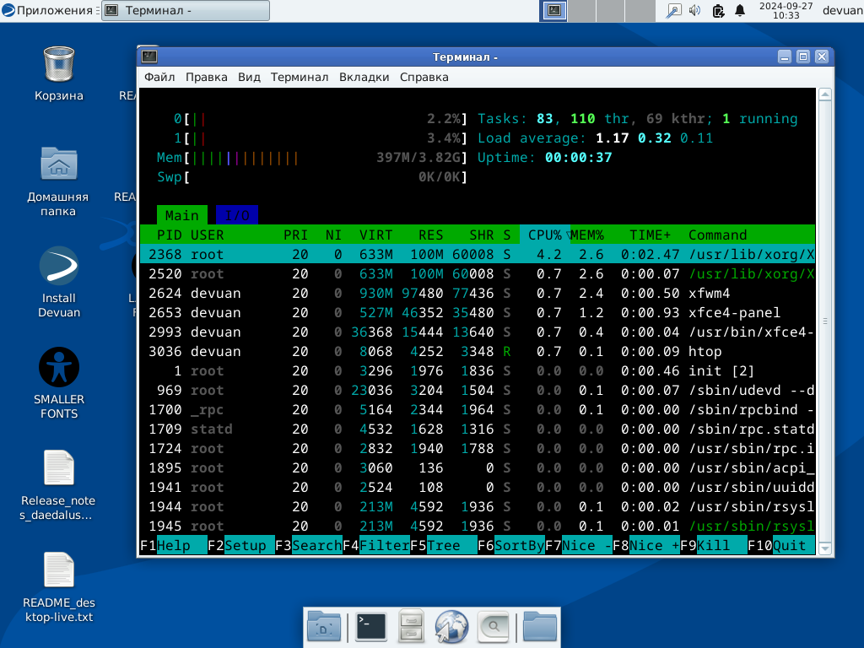Open the devuan user menu in panel
Image resolution: width=864 pixels, height=648 pixels.
[x=841, y=10]
